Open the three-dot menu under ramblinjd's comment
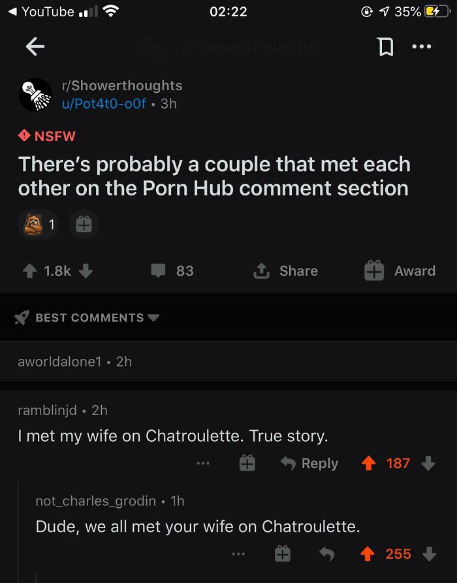The height and width of the screenshot is (583, 457). (203, 463)
